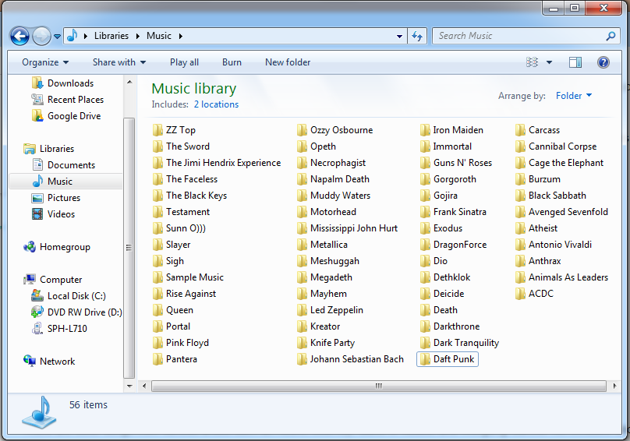The width and height of the screenshot is (630, 441).
Task: Toggle the preview pane
Action: click(x=575, y=62)
